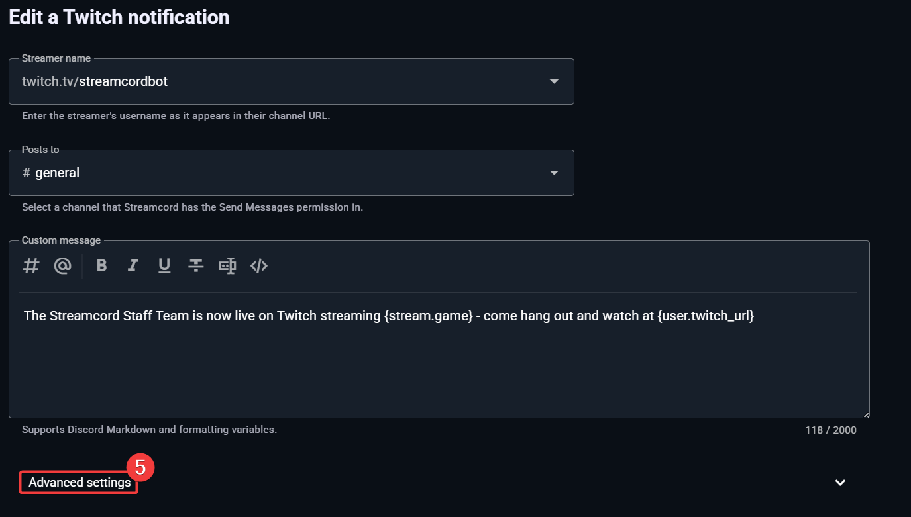Open the formatting variables link
The width and height of the screenshot is (911, 517).
pos(226,430)
